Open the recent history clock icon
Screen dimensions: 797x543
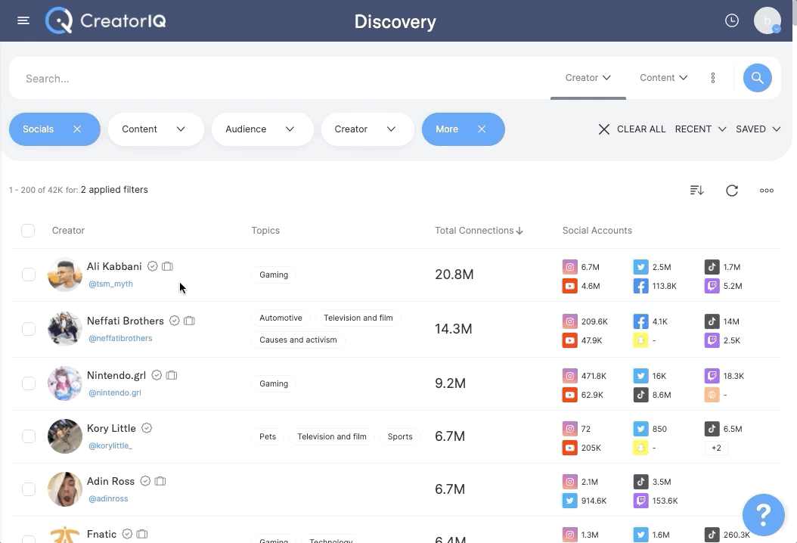coord(731,20)
